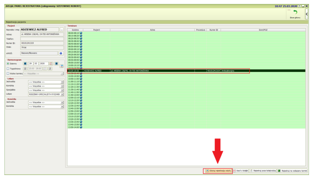This screenshot has width=313, height=179.
Task: Go to previous day in Harmonogram
Action: click(25, 63)
